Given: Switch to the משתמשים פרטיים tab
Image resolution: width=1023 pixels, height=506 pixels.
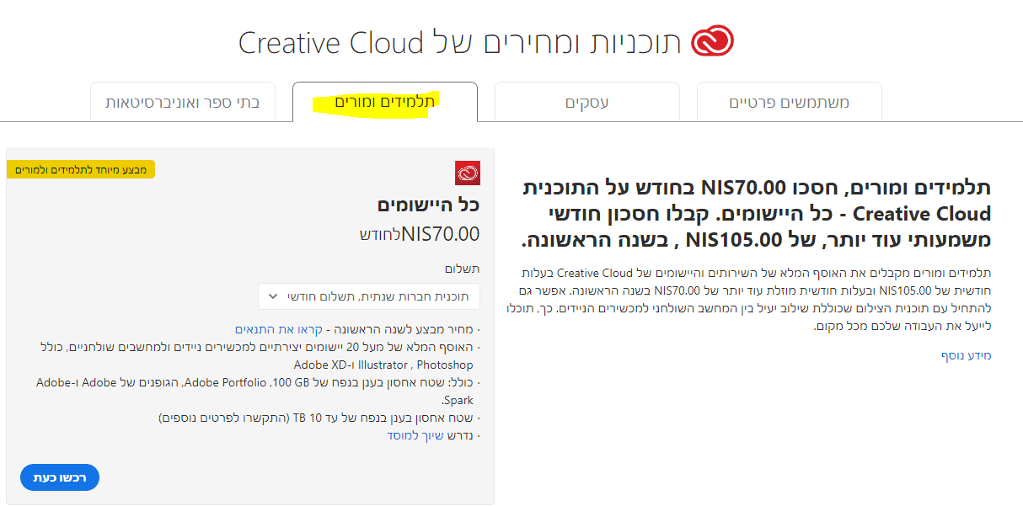Looking at the screenshot, I should click(789, 101).
